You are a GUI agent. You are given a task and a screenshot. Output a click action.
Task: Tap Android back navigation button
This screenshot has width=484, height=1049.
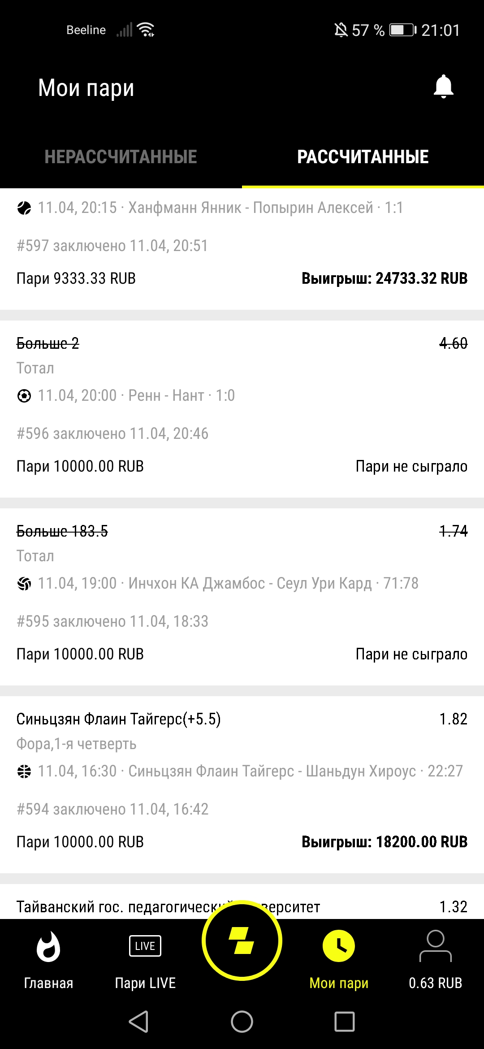(138, 1022)
